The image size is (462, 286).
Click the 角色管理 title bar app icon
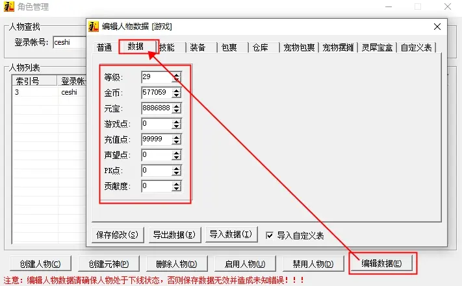[9, 6]
